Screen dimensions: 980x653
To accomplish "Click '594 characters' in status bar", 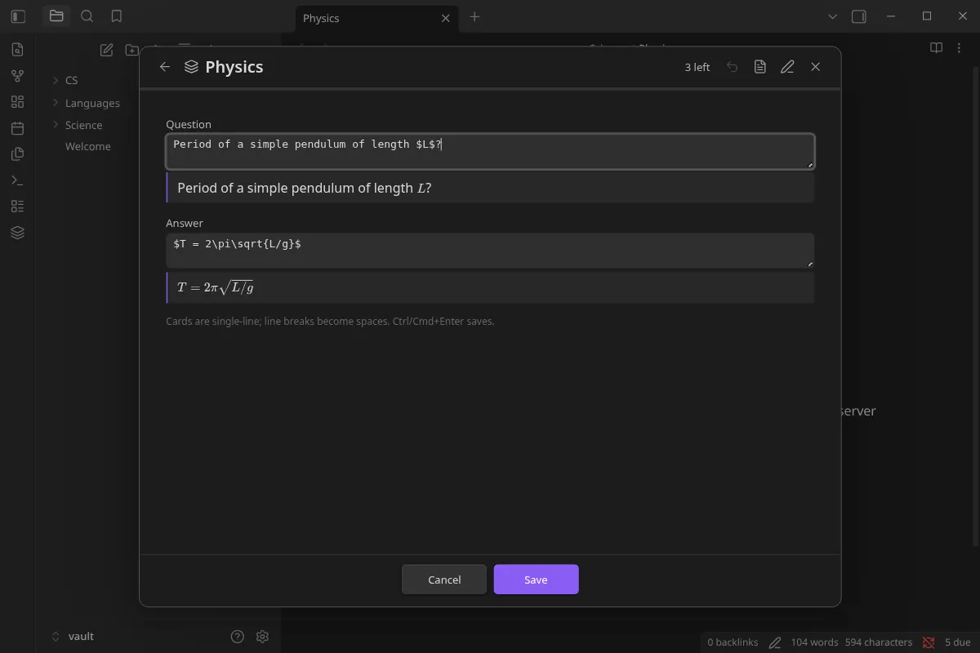I will [x=879, y=642].
